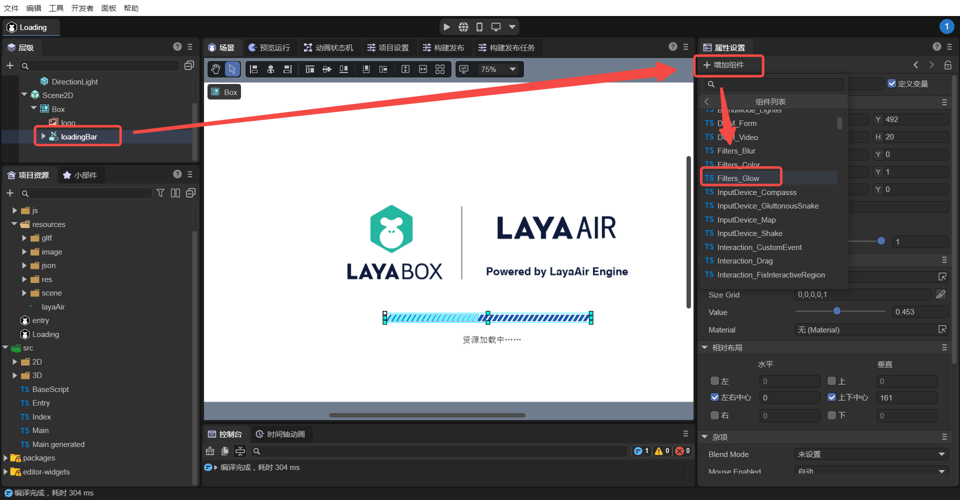Image resolution: width=960 pixels, height=500 pixels.
Task: Select the hand pan tool
Action: pyautogui.click(x=215, y=69)
